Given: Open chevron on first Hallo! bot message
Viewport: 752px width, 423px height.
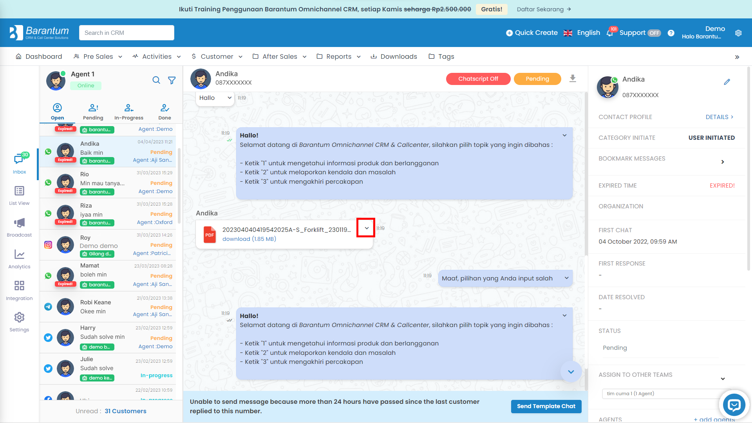Looking at the screenshot, I should (564, 135).
